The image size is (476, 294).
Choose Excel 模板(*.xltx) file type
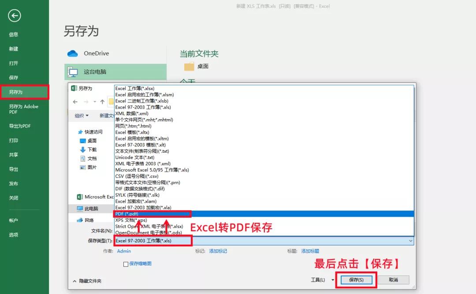(264, 132)
